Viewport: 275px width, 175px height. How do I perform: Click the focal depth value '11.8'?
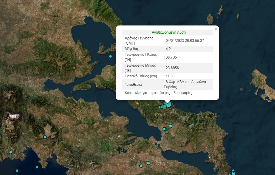[x=169, y=76]
